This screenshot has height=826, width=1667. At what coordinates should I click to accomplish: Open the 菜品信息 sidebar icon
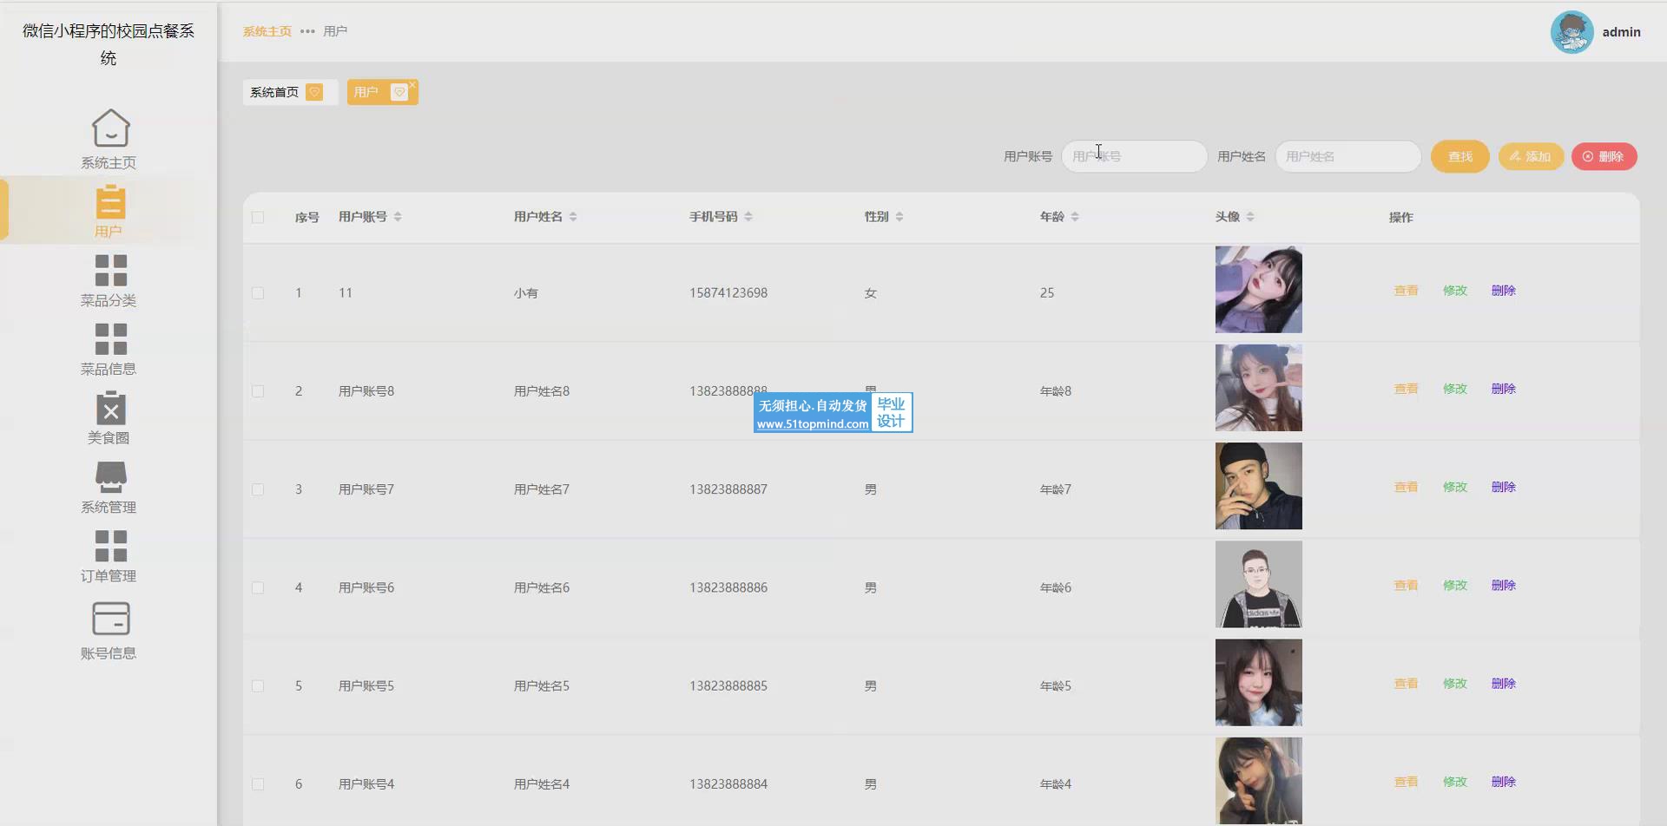(x=110, y=339)
